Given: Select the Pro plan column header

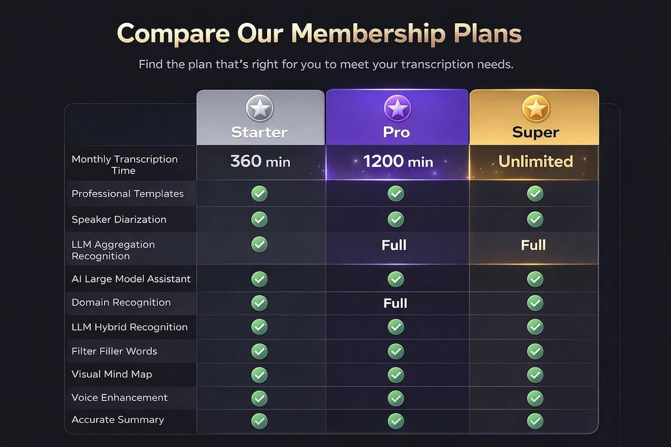Looking at the screenshot, I should click(x=396, y=132).
